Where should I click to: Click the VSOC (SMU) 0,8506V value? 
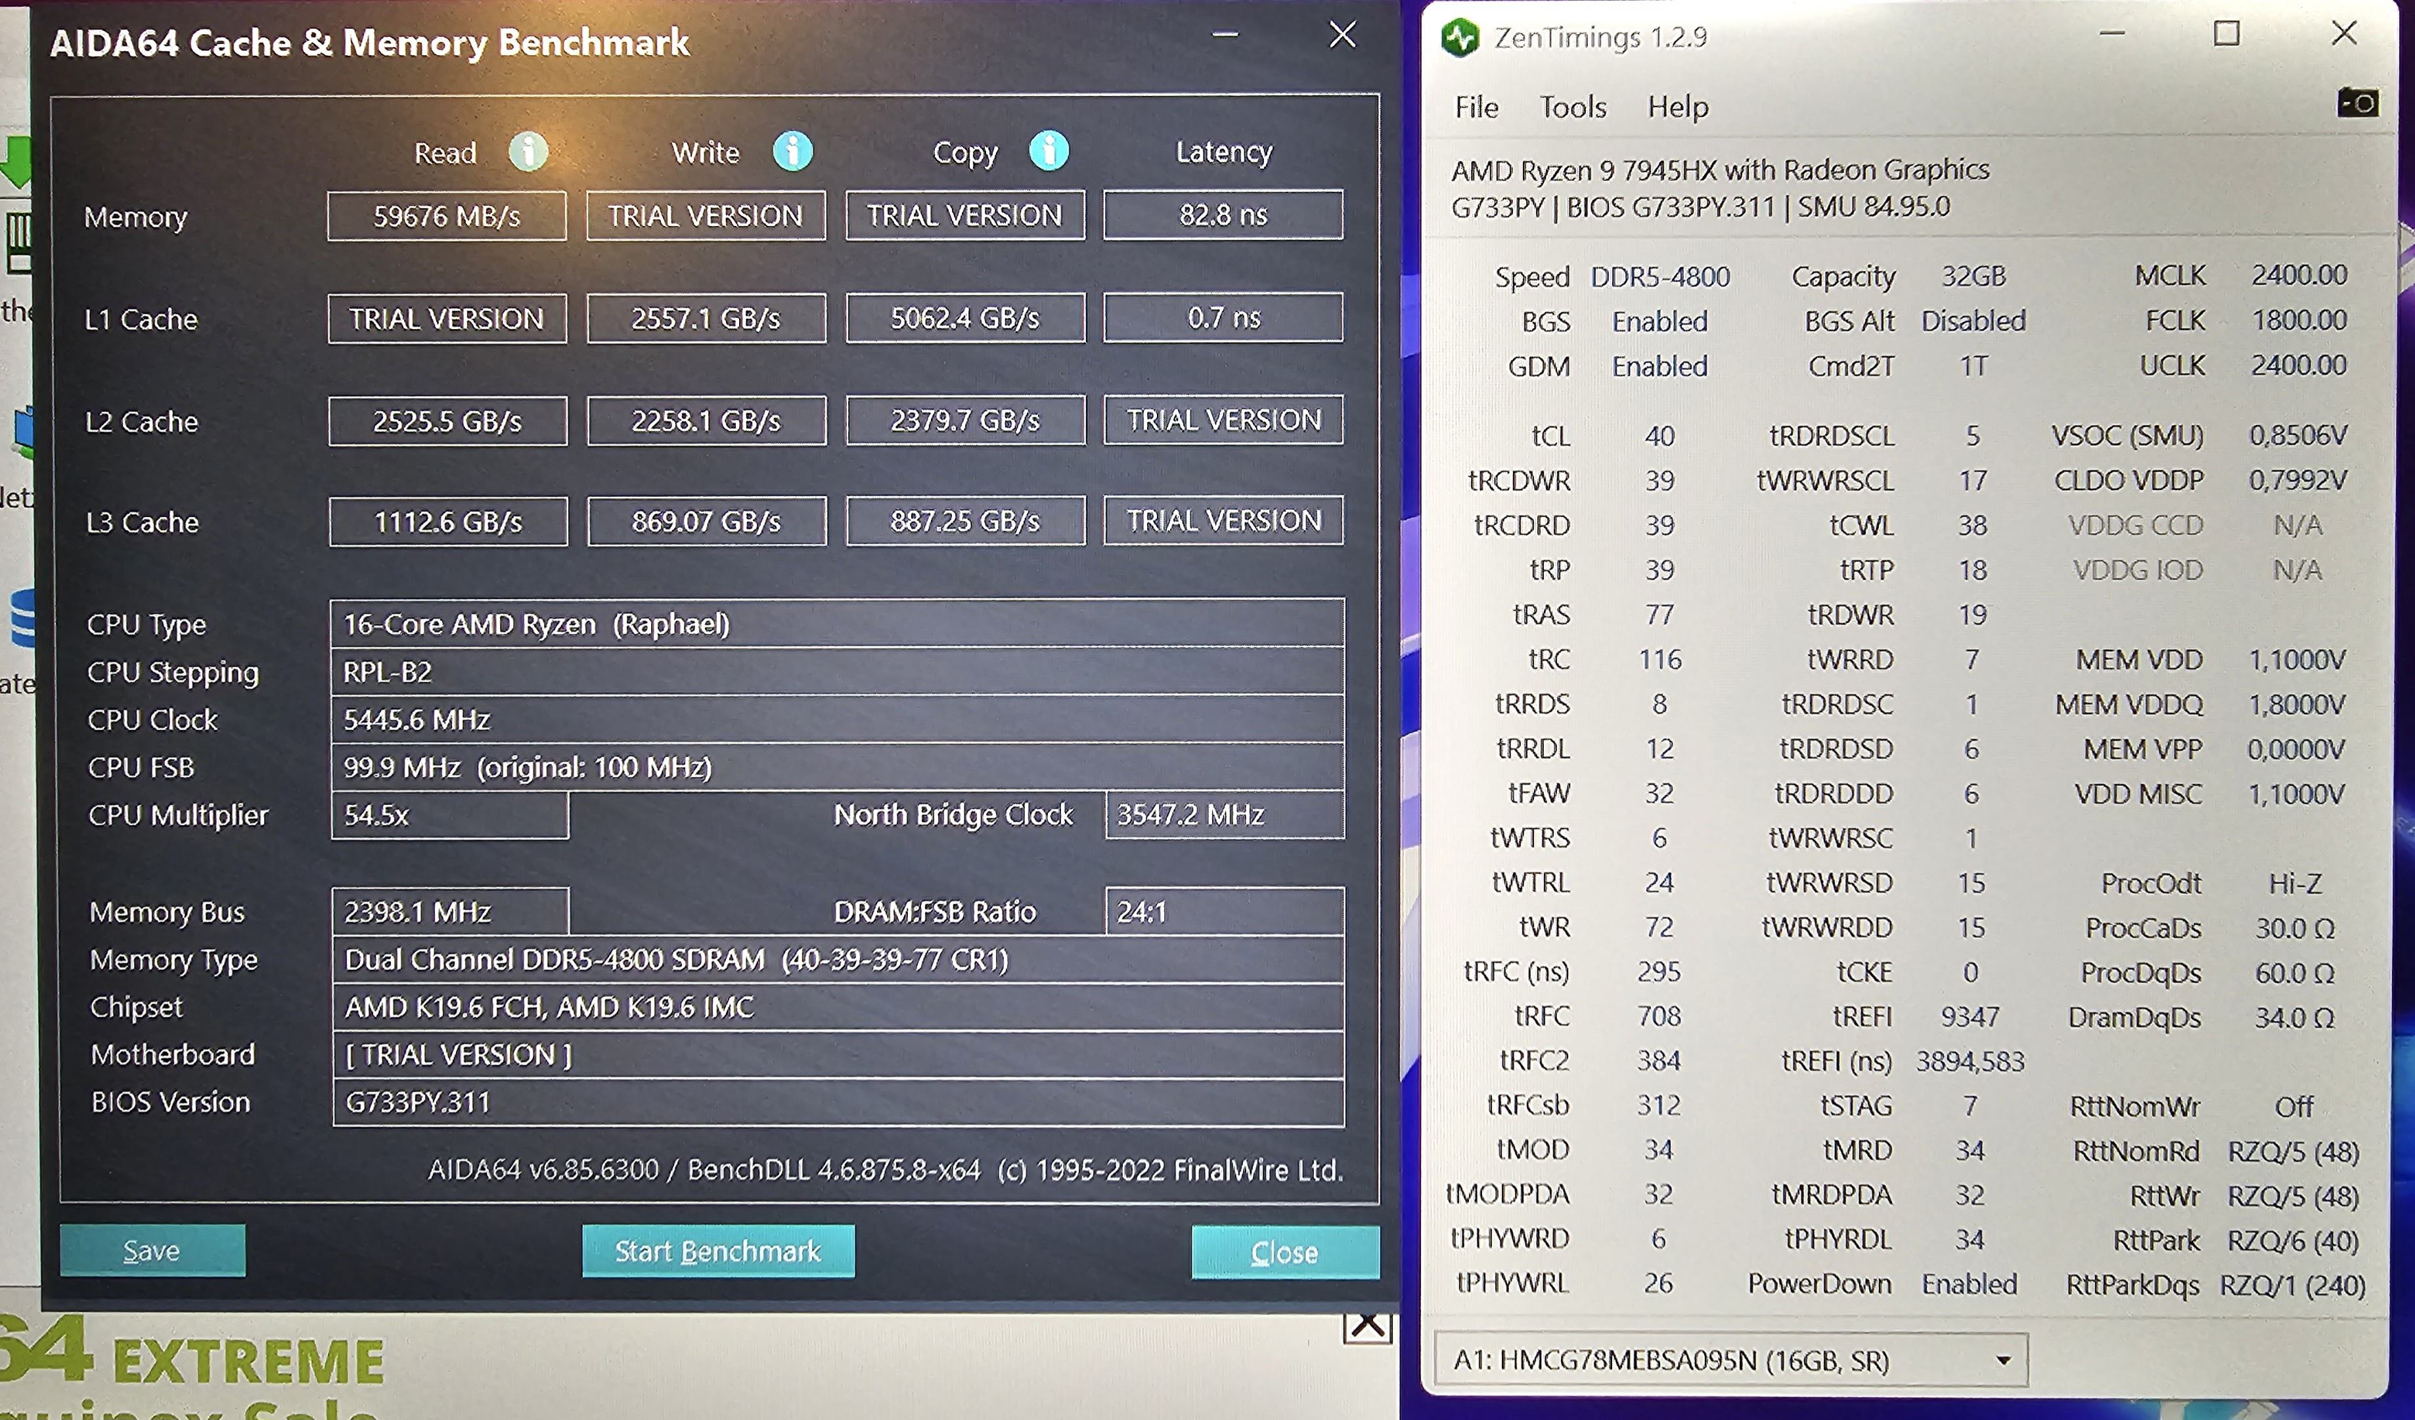(x=2298, y=435)
